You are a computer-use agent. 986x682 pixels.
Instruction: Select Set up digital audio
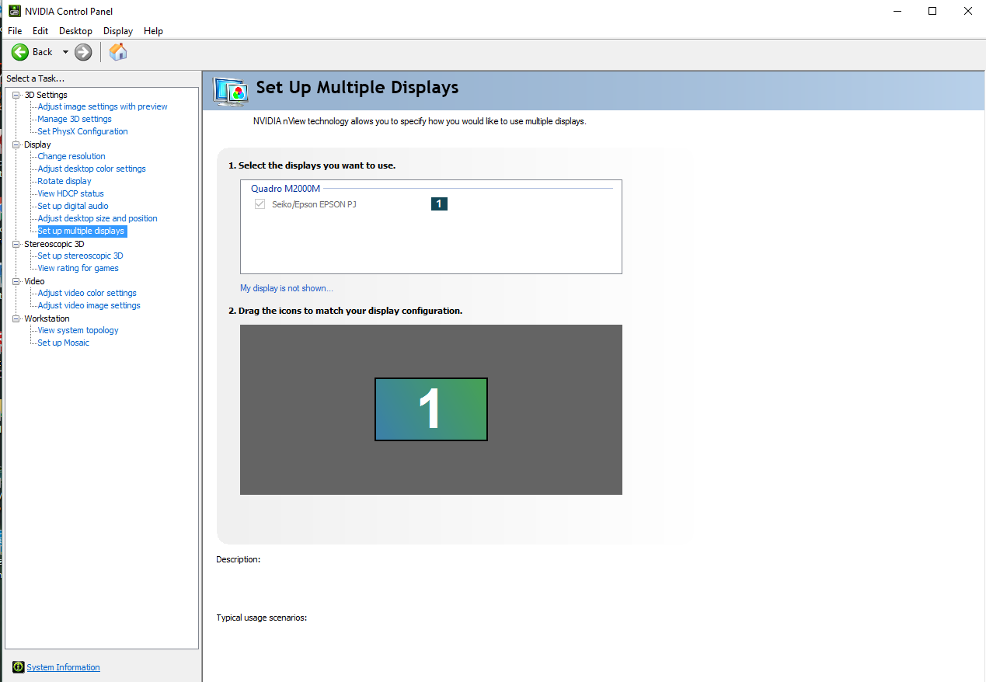click(73, 206)
